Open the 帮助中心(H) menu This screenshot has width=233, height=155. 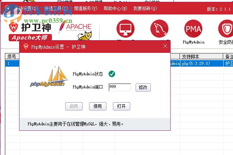pyautogui.click(x=115, y=8)
